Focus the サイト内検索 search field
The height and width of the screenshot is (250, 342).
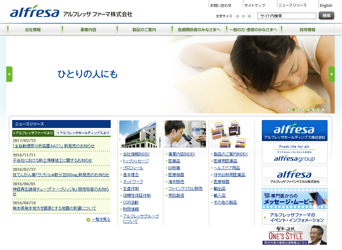(286, 16)
